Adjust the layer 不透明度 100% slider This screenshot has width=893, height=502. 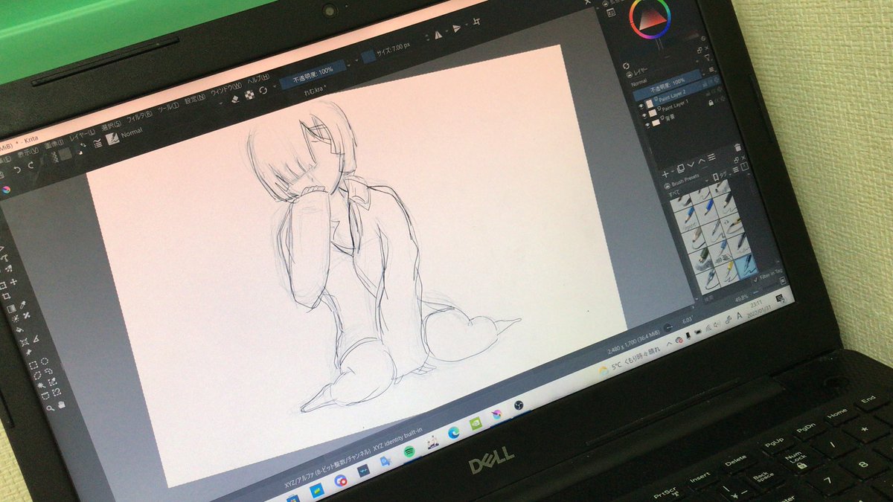pos(666,86)
